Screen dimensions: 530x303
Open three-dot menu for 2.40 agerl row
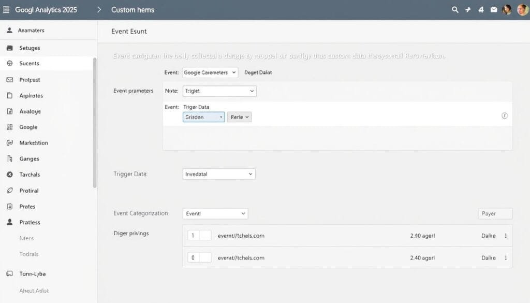coord(506,258)
